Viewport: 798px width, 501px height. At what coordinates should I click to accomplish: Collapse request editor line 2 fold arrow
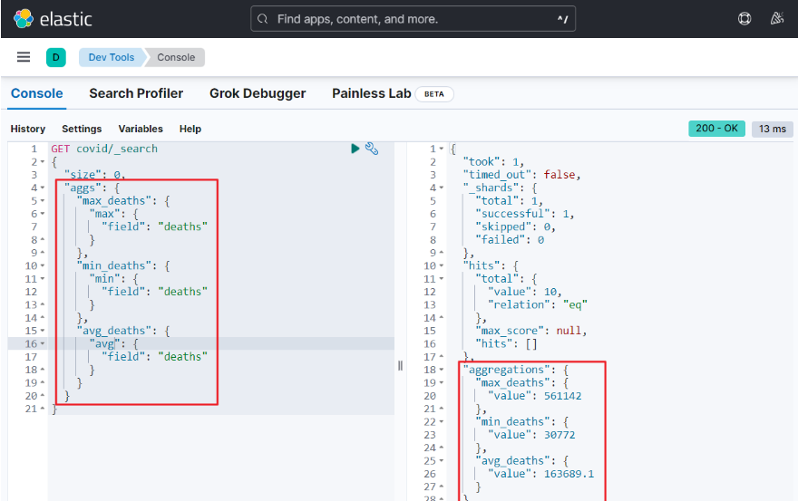43,162
